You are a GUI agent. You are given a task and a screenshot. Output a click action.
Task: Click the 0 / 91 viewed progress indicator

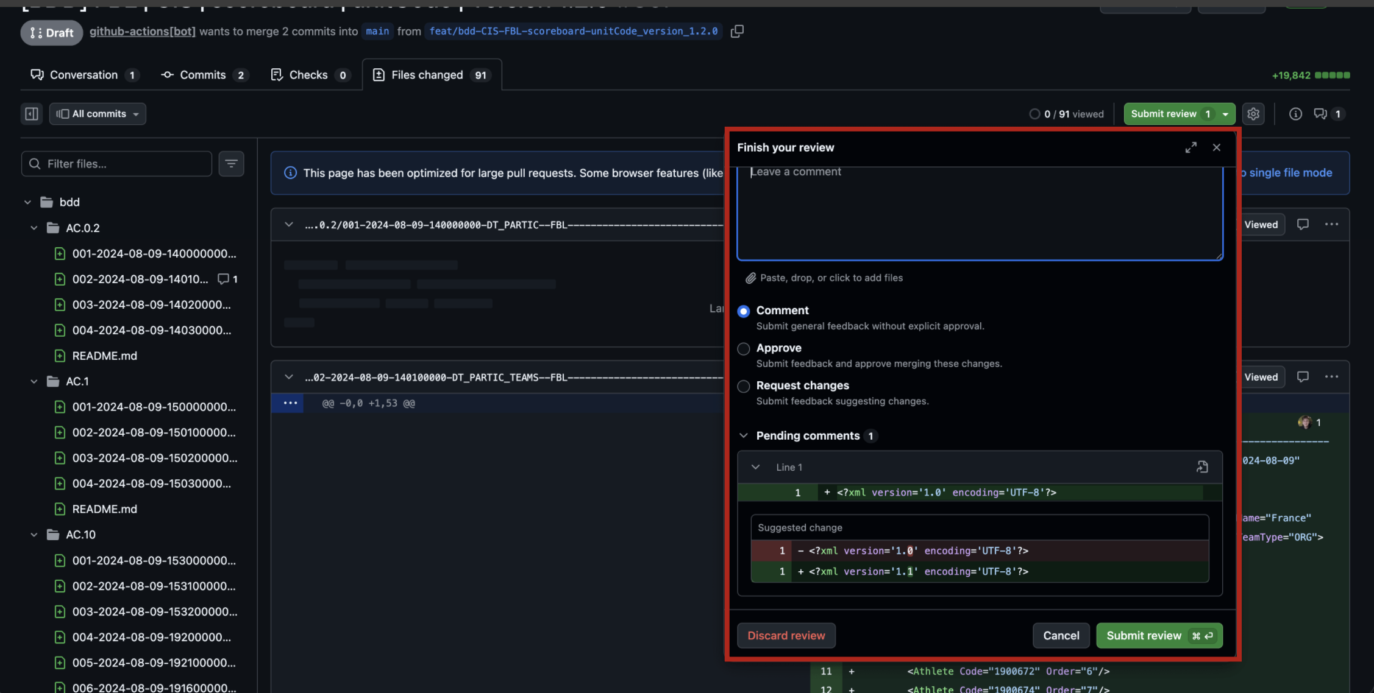pyautogui.click(x=1067, y=114)
